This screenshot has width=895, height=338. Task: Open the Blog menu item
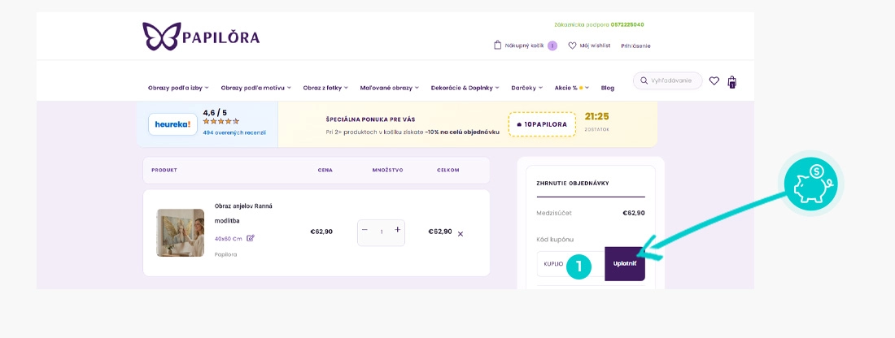tap(607, 88)
